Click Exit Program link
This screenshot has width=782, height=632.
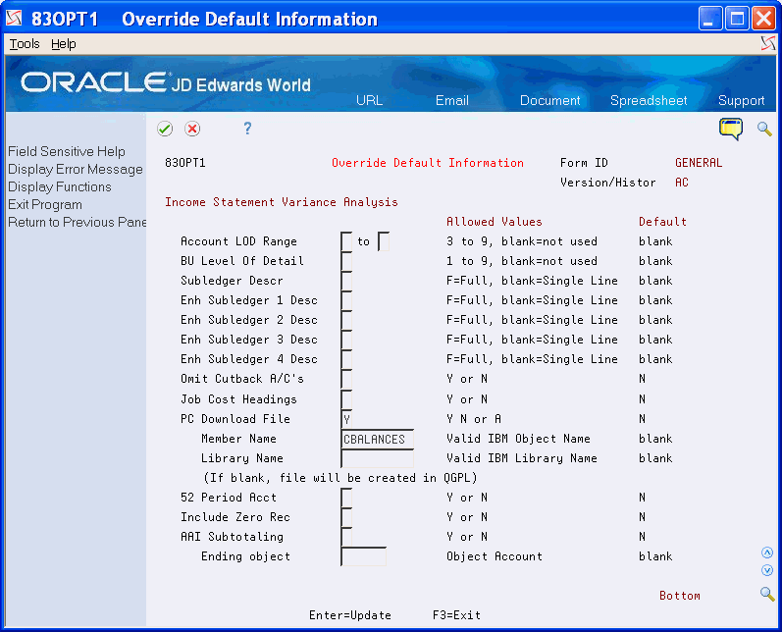45,204
